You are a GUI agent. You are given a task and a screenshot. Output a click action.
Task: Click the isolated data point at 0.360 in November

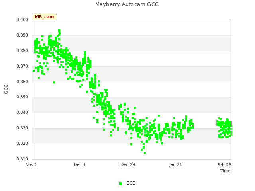tap(54, 82)
